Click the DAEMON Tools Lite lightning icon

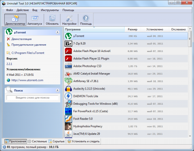[x=68, y=96]
